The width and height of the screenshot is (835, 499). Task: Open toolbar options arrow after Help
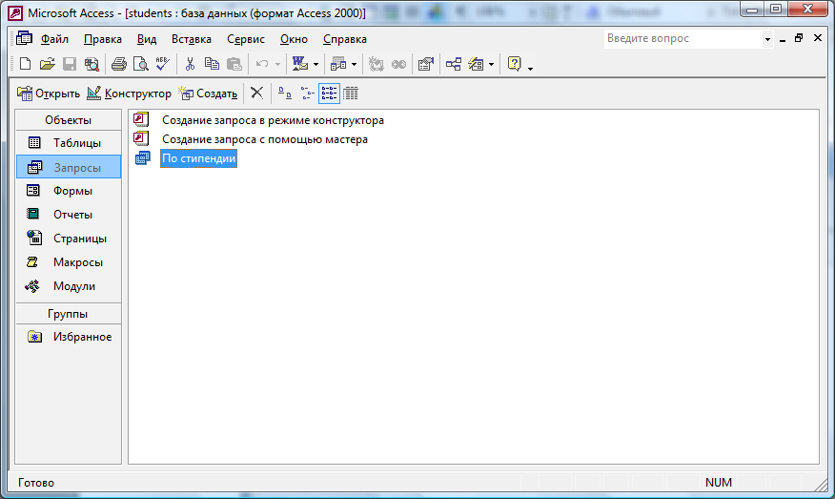coord(530,67)
